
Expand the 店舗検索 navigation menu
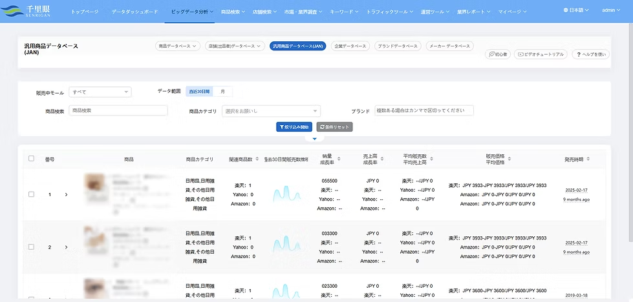(264, 12)
